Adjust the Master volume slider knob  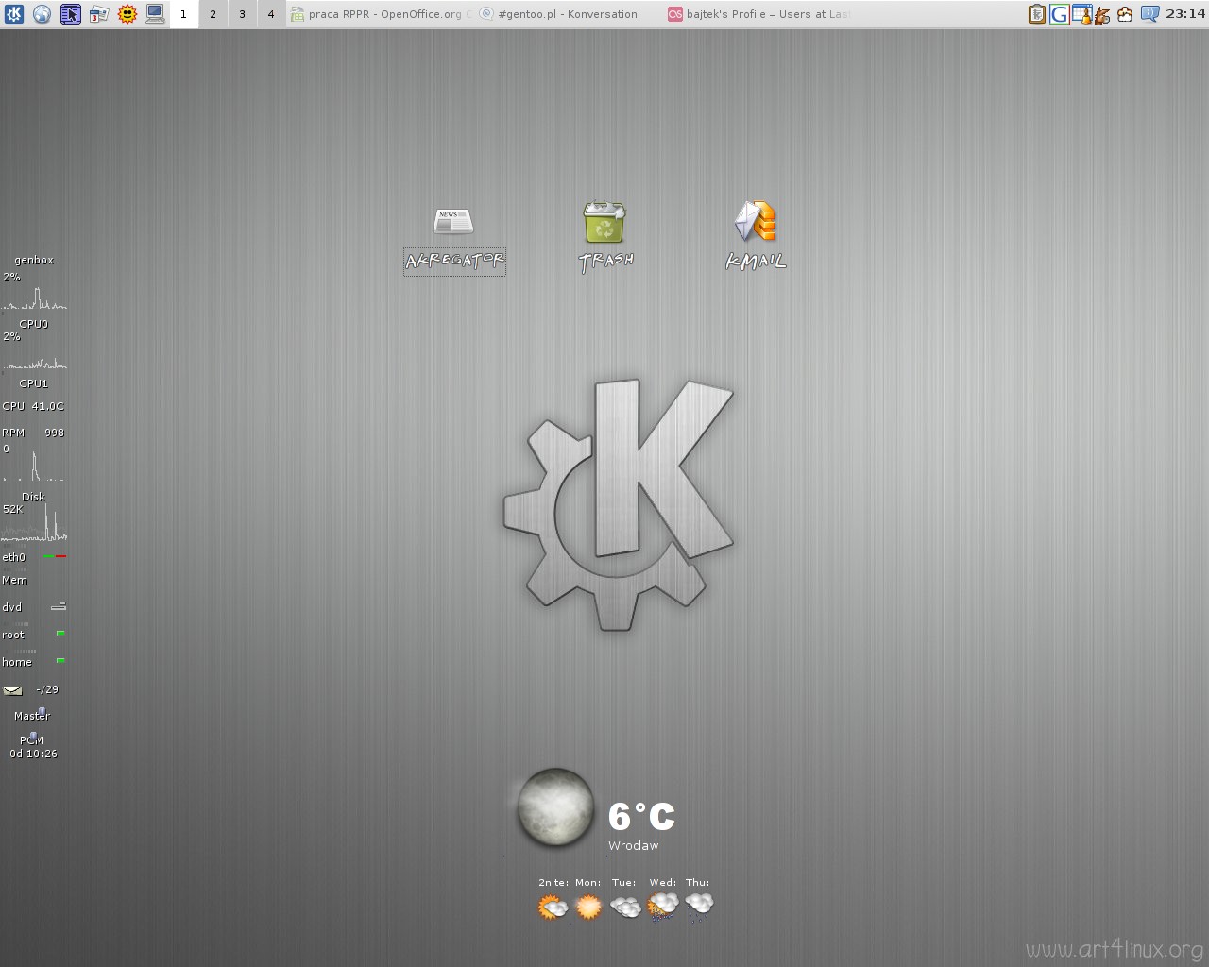pos(42,712)
